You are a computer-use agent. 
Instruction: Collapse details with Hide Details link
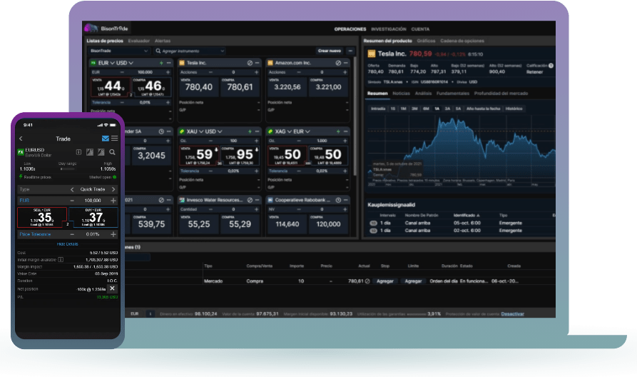point(68,243)
